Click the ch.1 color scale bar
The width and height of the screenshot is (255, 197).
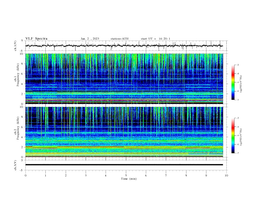(x=233, y=82)
